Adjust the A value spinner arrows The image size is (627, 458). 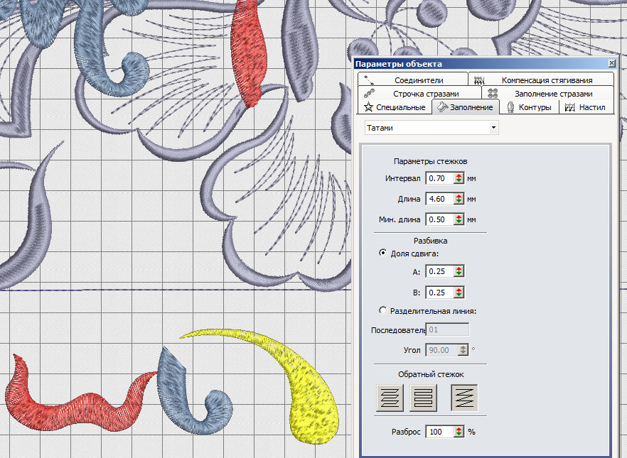pyautogui.click(x=459, y=271)
